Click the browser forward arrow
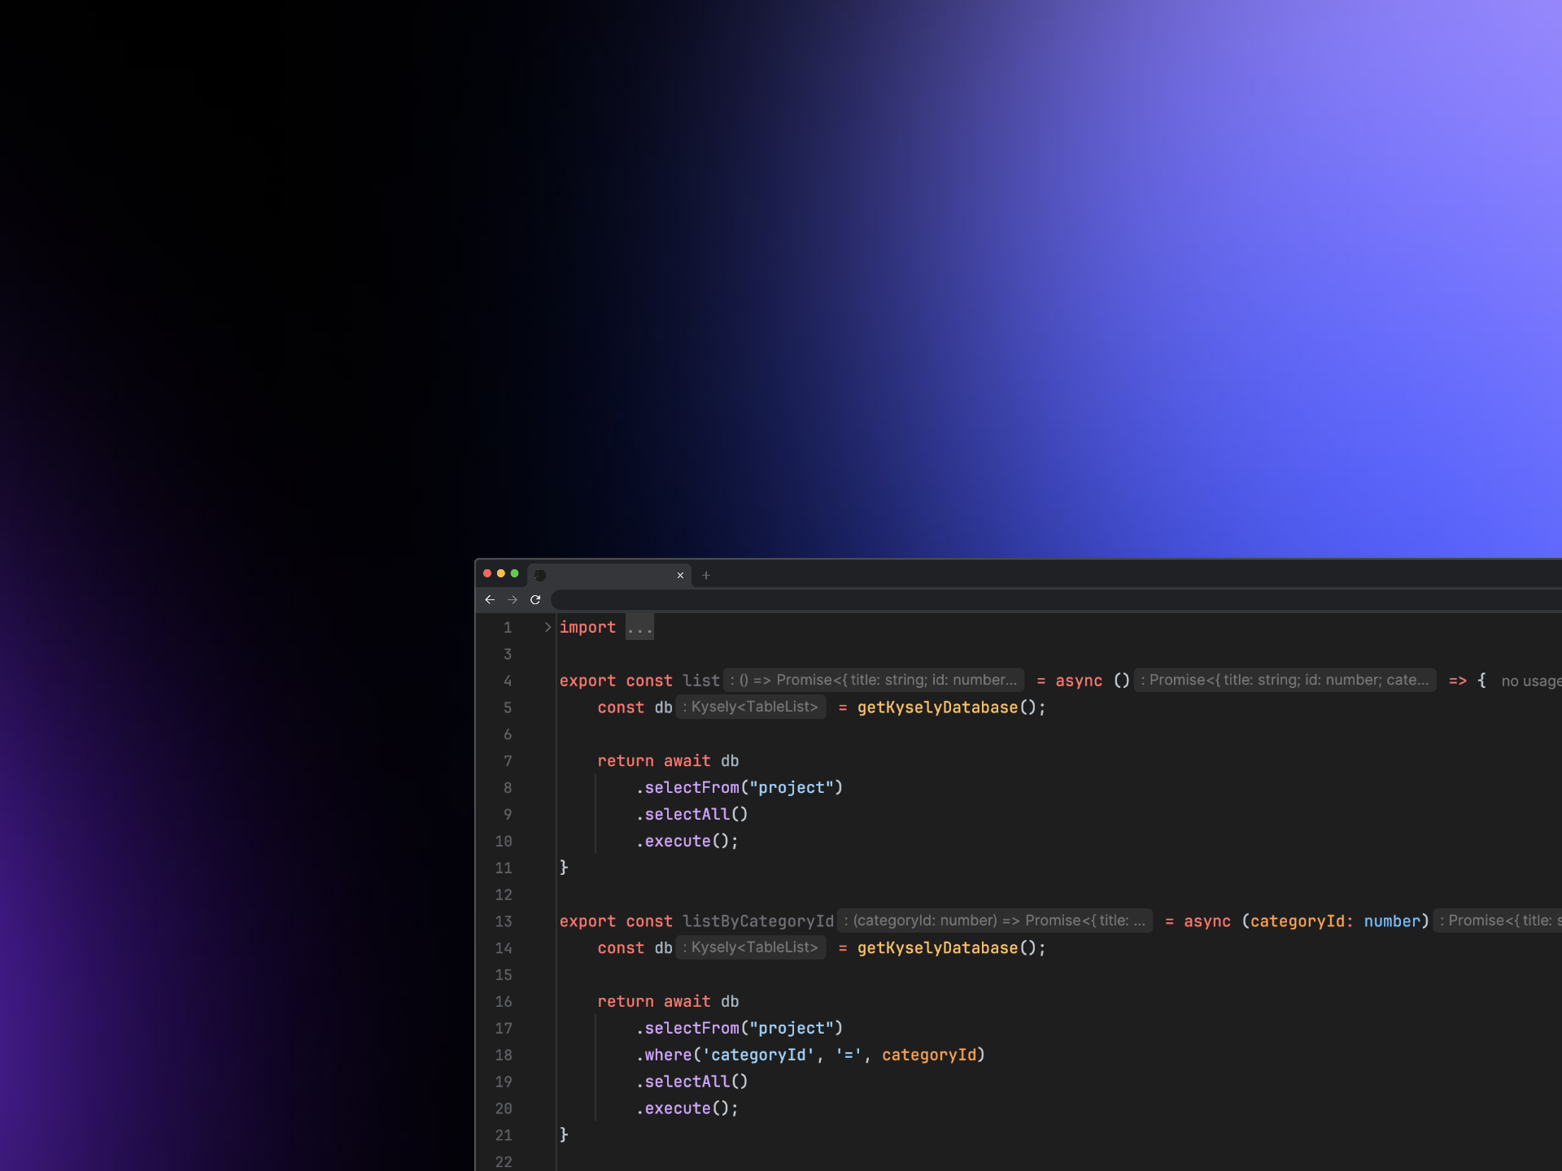The height and width of the screenshot is (1171, 1562). click(x=513, y=599)
